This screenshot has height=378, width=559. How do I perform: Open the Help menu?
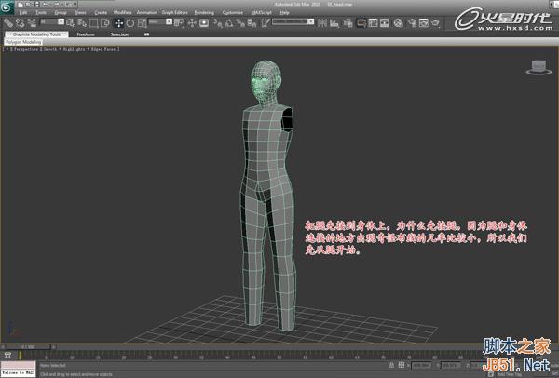284,12
